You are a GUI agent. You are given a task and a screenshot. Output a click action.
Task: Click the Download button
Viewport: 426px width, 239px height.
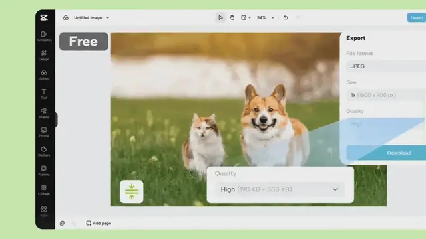point(386,153)
